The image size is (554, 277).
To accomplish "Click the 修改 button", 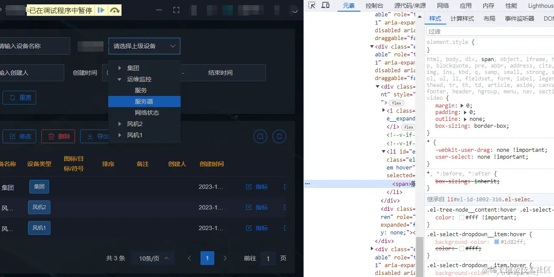I will 19,136.
